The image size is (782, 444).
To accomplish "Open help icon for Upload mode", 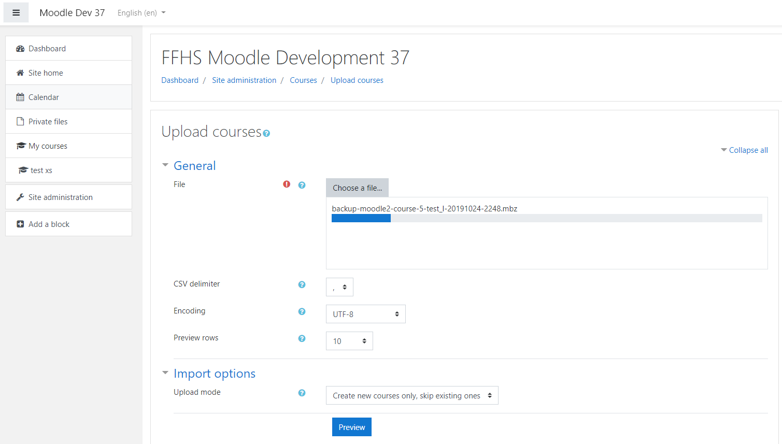I will tap(302, 393).
